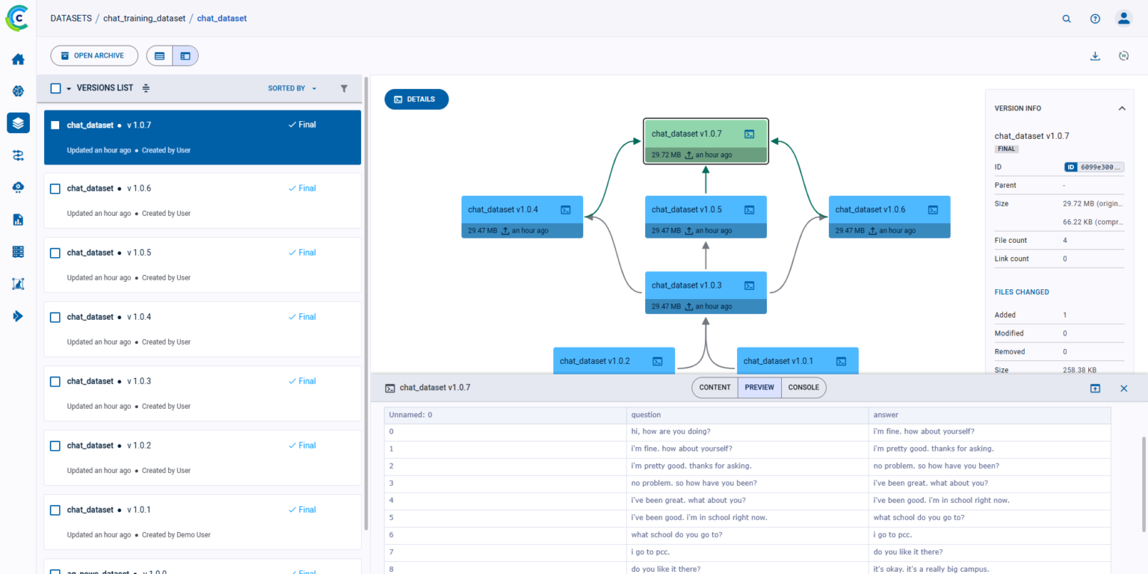Click the download dataset icon at top right
This screenshot has width=1148, height=574.
[x=1095, y=55]
